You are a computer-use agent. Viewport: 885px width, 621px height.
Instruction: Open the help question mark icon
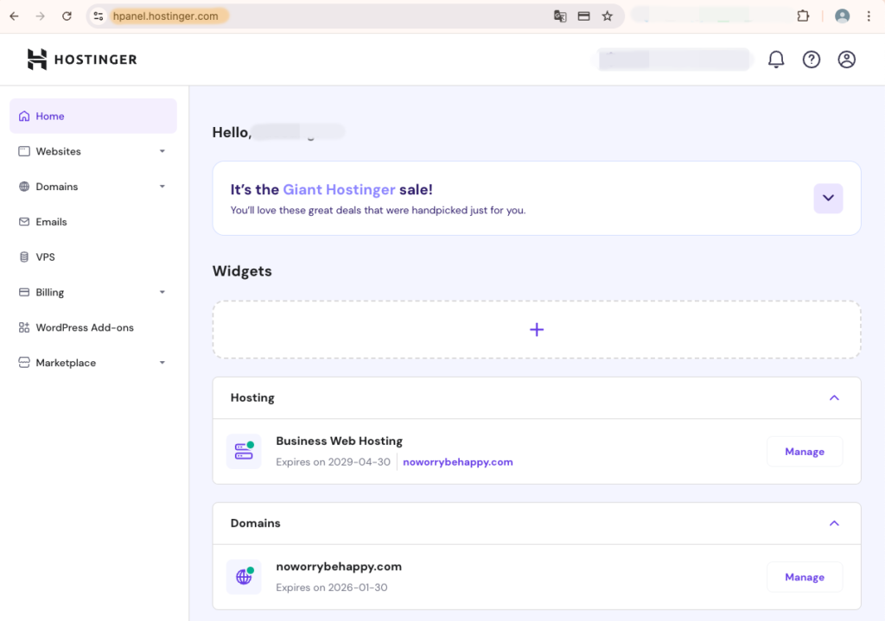coord(811,60)
